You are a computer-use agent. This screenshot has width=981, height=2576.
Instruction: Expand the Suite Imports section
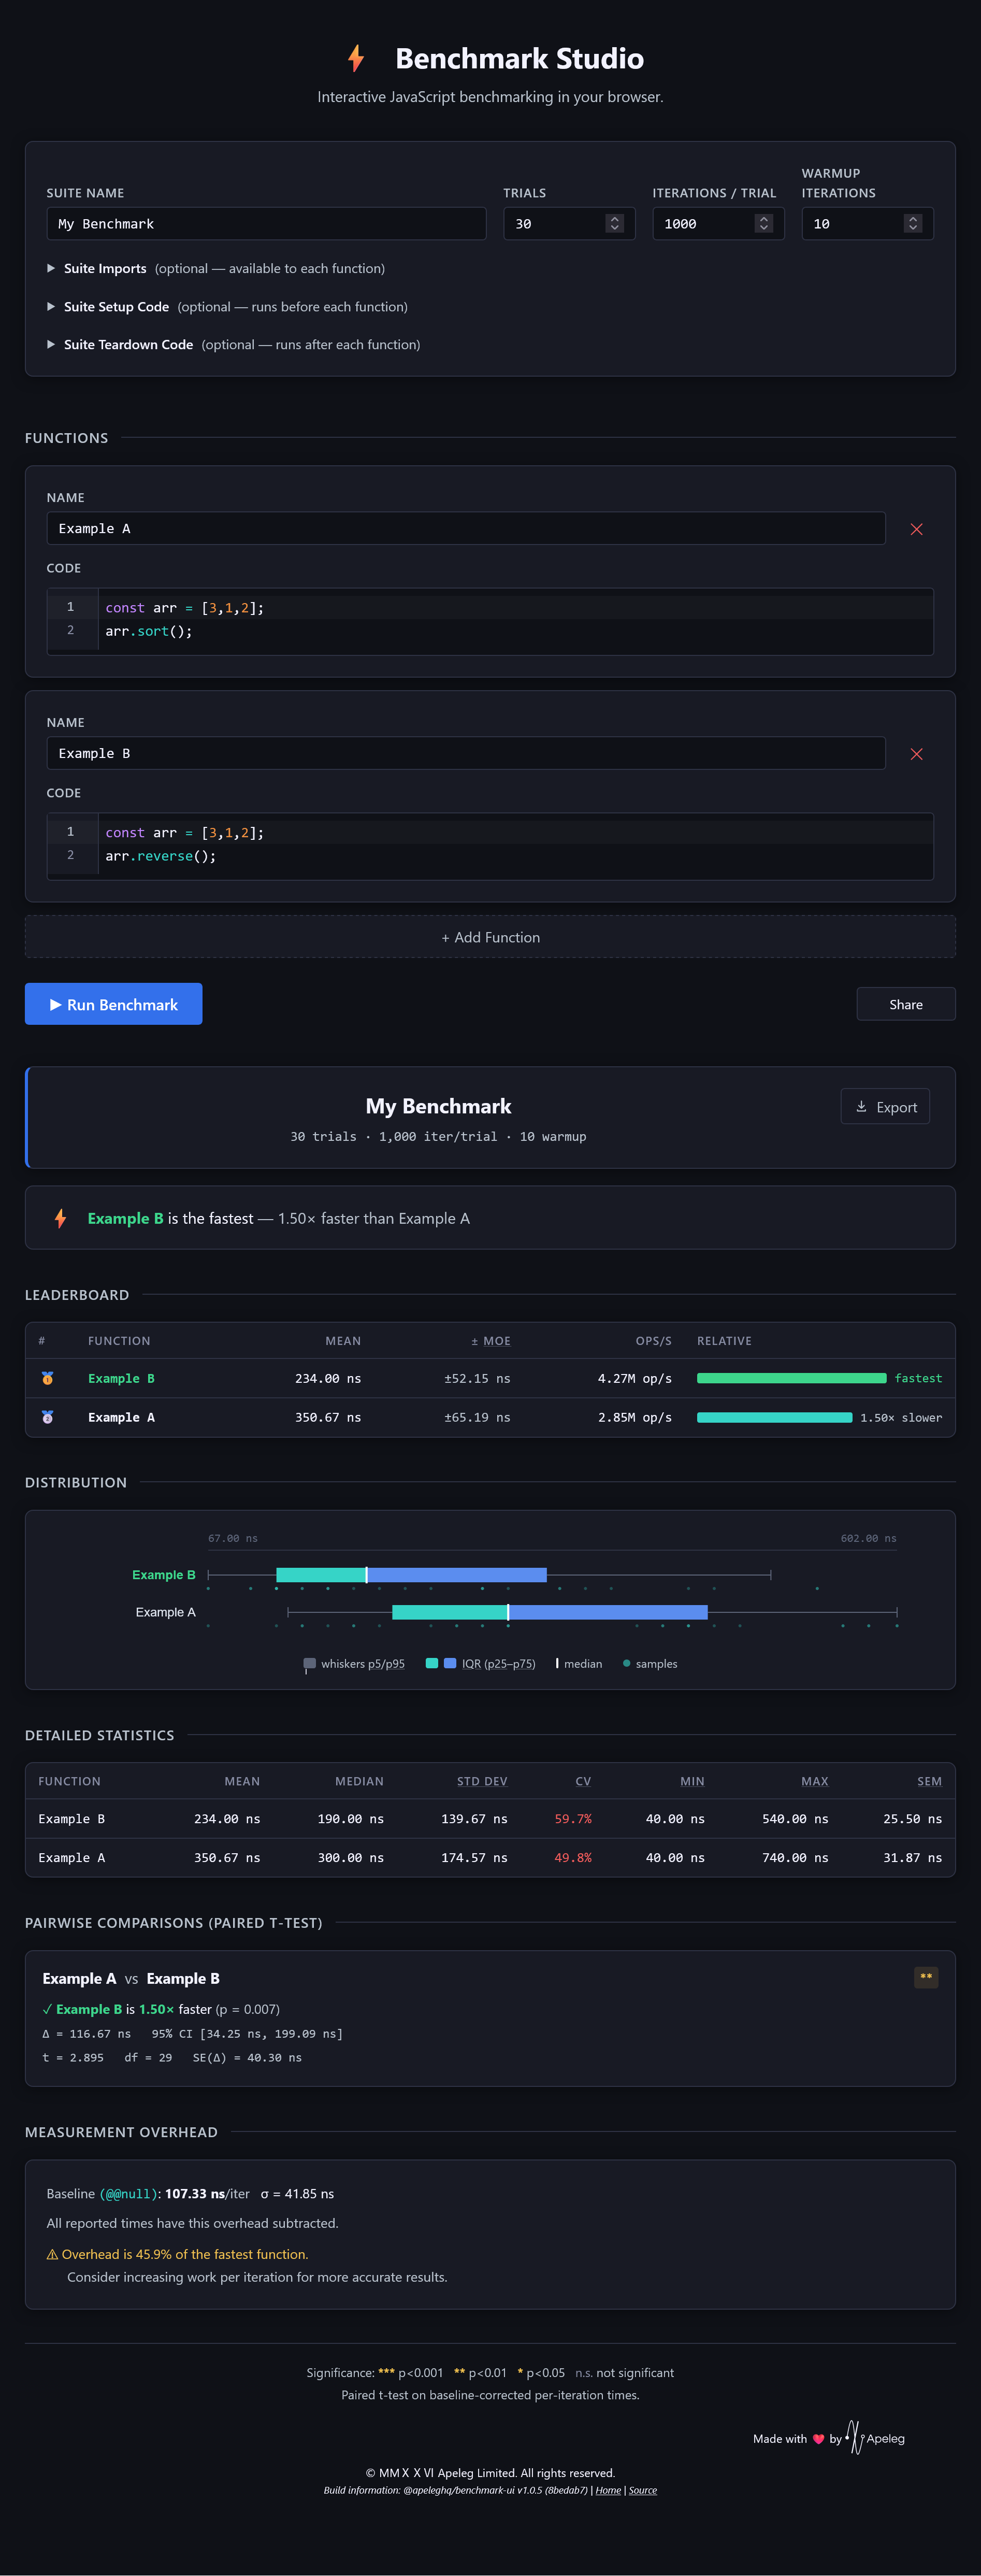(106, 268)
